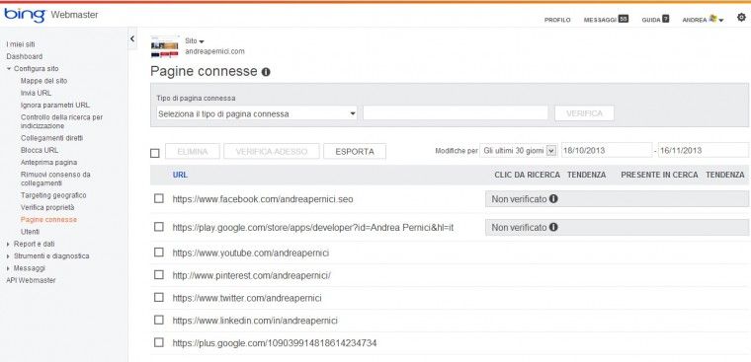Click the Guida question mark icon
751x362 pixels.
point(666,19)
